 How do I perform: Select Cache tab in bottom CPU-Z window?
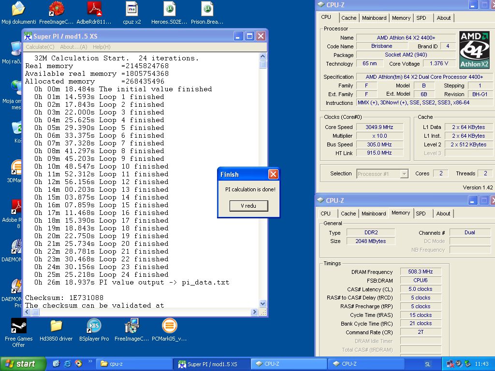point(348,214)
